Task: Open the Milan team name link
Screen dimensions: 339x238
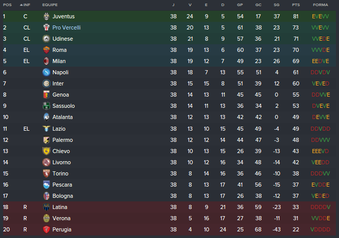Action: click(x=59, y=61)
